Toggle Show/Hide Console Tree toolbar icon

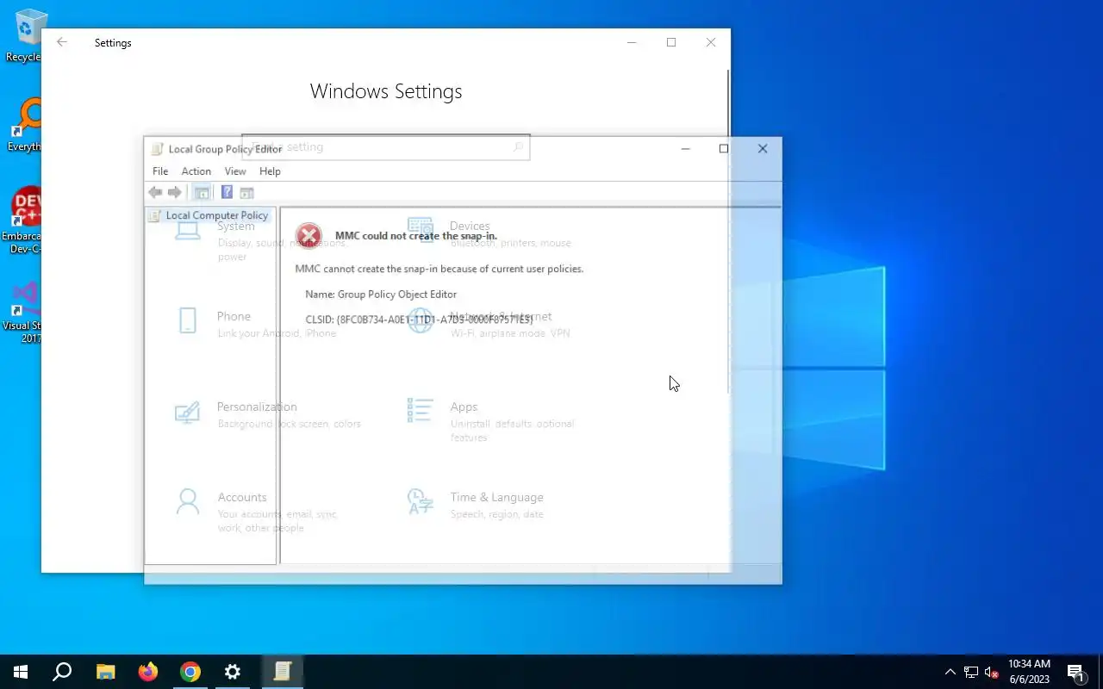click(x=202, y=192)
